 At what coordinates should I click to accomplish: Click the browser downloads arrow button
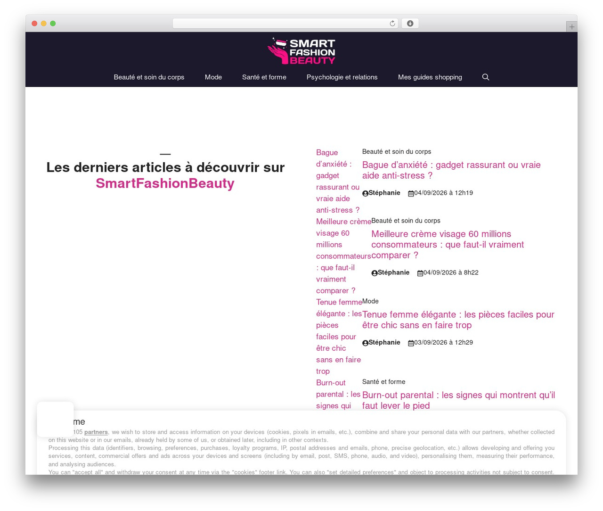410,24
